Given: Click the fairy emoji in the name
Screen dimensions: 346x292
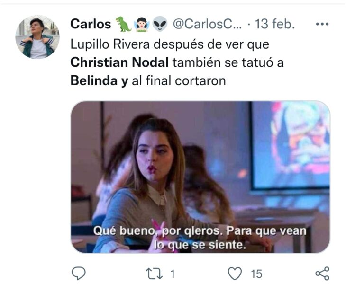Looking at the screenshot, I should tap(142, 24).
